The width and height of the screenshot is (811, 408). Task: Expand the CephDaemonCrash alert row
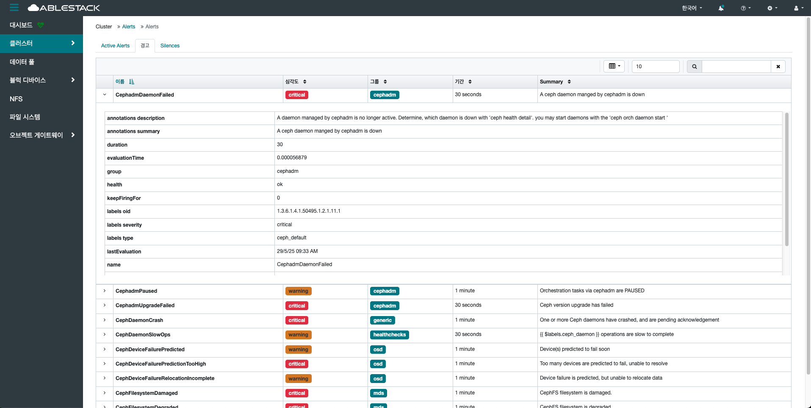click(105, 320)
